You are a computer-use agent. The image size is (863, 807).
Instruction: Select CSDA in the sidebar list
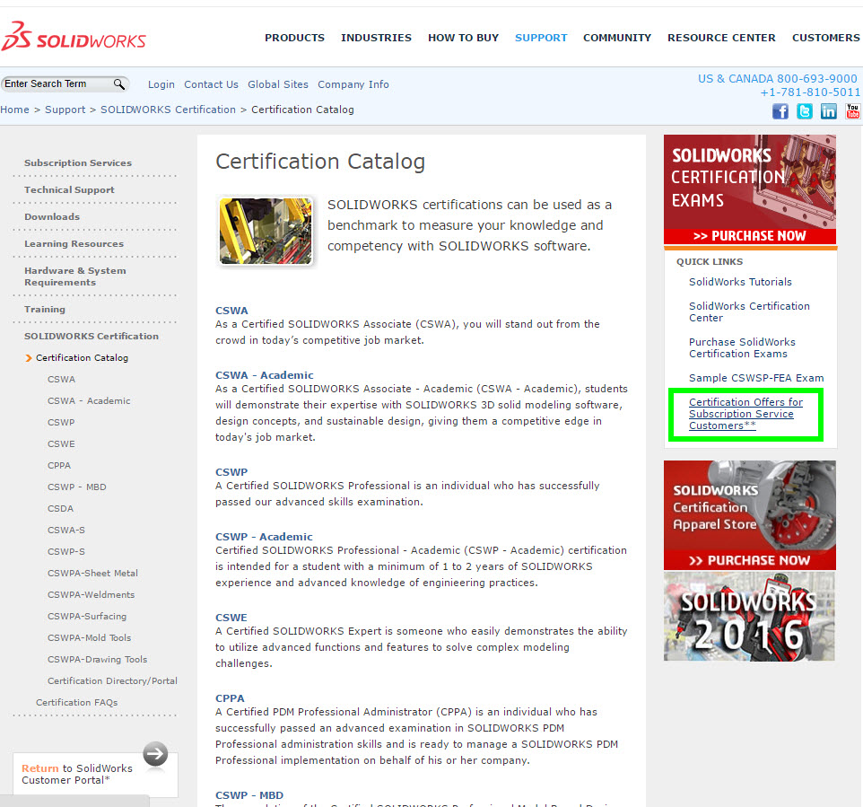(x=60, y=508)
